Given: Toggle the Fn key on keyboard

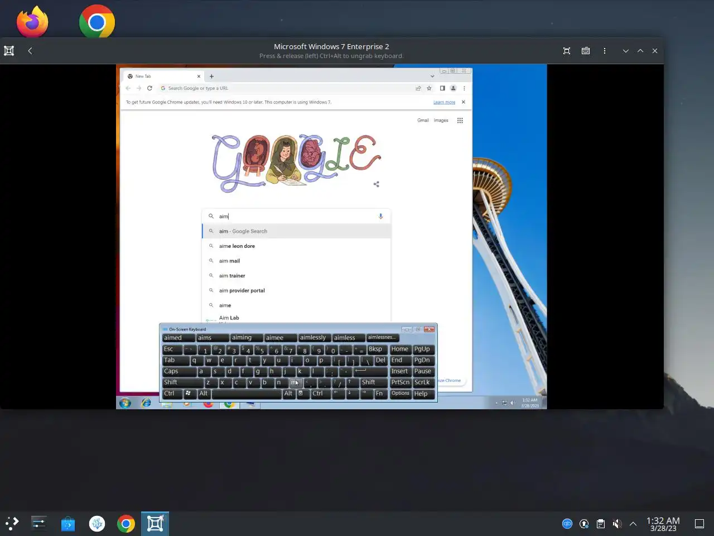Looking at the screenshot, I should [380, 394].
